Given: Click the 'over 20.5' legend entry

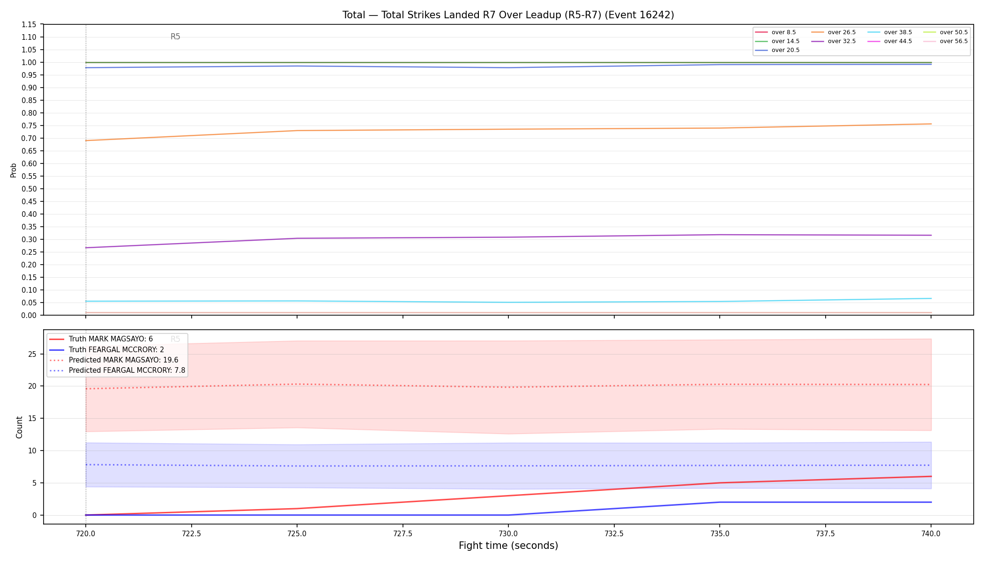Looking at the screenshot, I should point(777,50).
